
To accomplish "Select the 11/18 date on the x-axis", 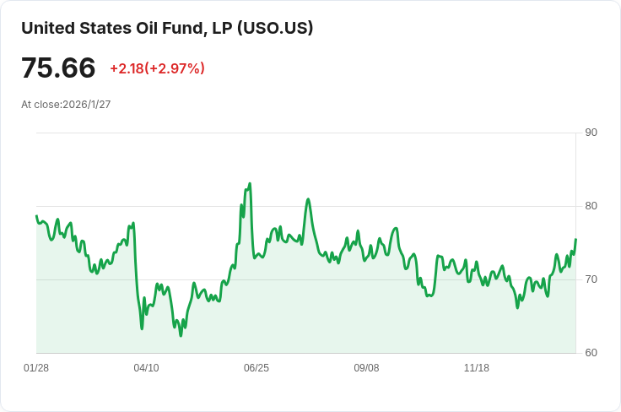I will [477, 368].
